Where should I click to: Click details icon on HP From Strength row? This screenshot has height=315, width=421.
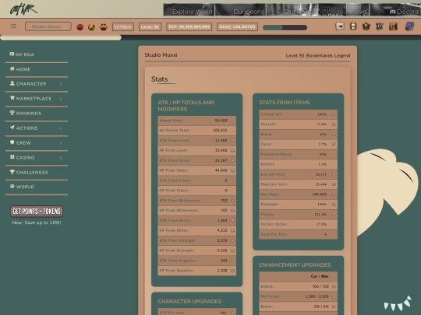tap(232, 250)
